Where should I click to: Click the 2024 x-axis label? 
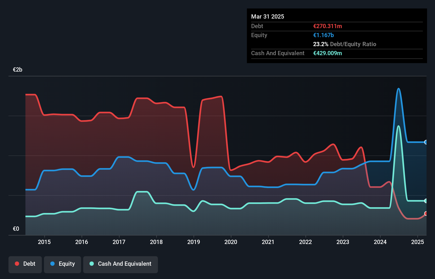[380, 242]
